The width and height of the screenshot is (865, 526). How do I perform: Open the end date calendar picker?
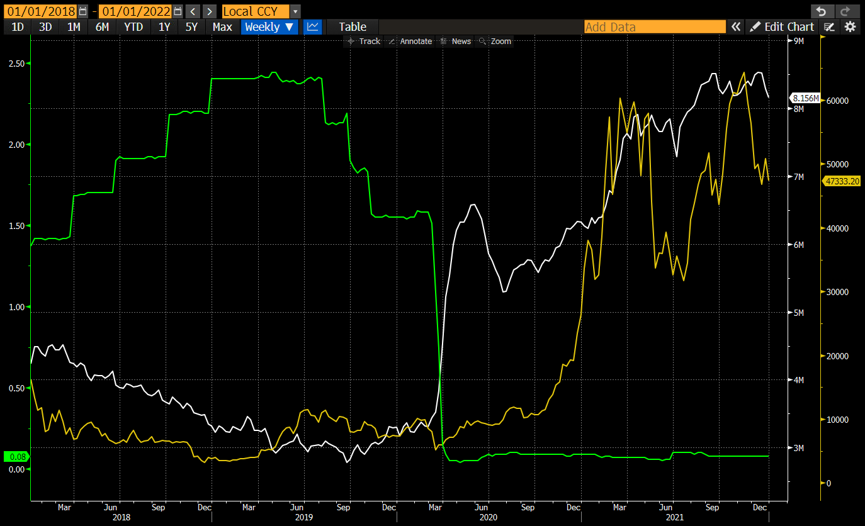[178, 11]
